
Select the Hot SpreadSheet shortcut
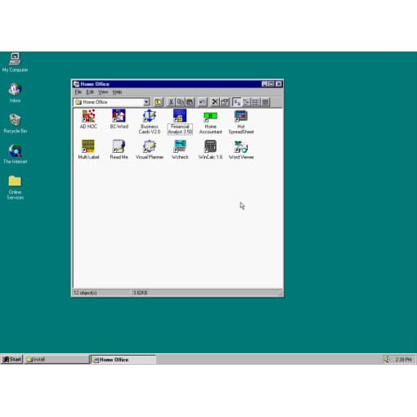(x=241, y=122)
